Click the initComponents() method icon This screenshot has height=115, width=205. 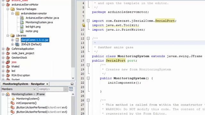tap(12, 103)
